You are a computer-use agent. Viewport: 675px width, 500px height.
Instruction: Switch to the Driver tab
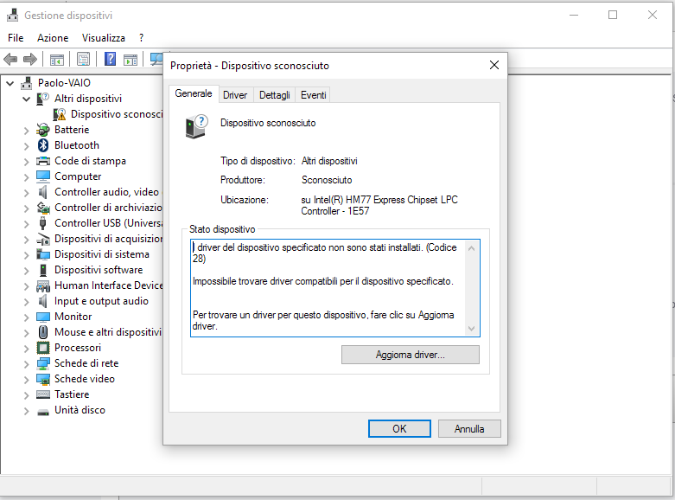235,95
